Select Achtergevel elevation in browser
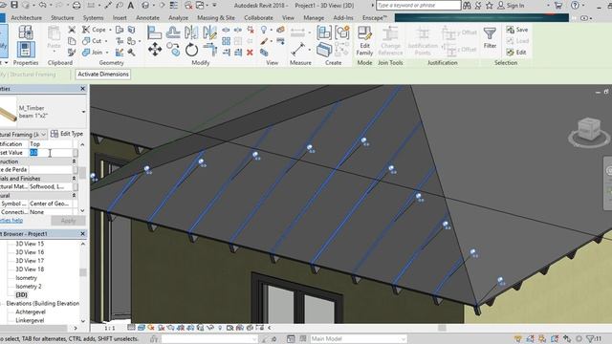This screenshot has width=612, height=344. point(31,312)
